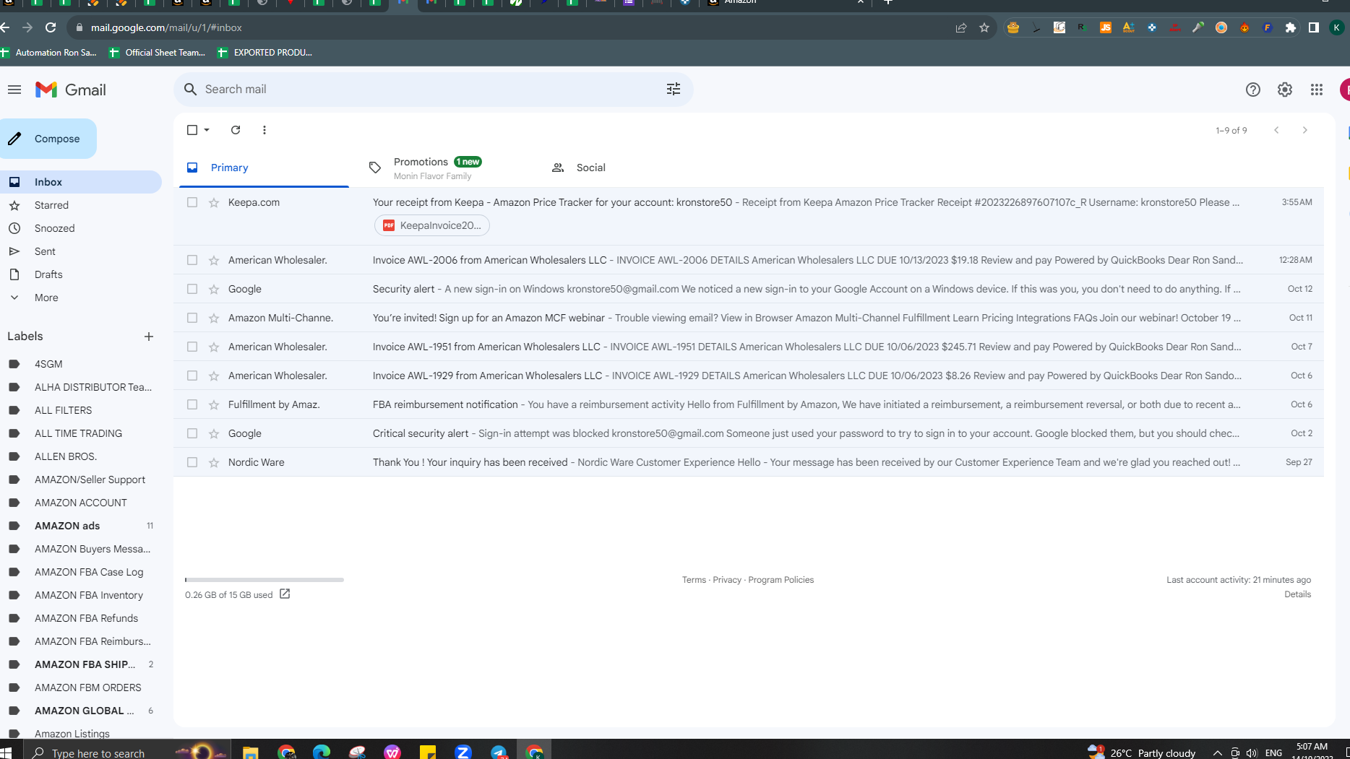The width and height of the screenshot is (1350, 759).
Task: Star the Nordic Ware email
Action: 214,462
